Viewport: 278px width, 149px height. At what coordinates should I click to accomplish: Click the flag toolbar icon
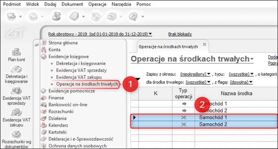[x=56, y=16]
